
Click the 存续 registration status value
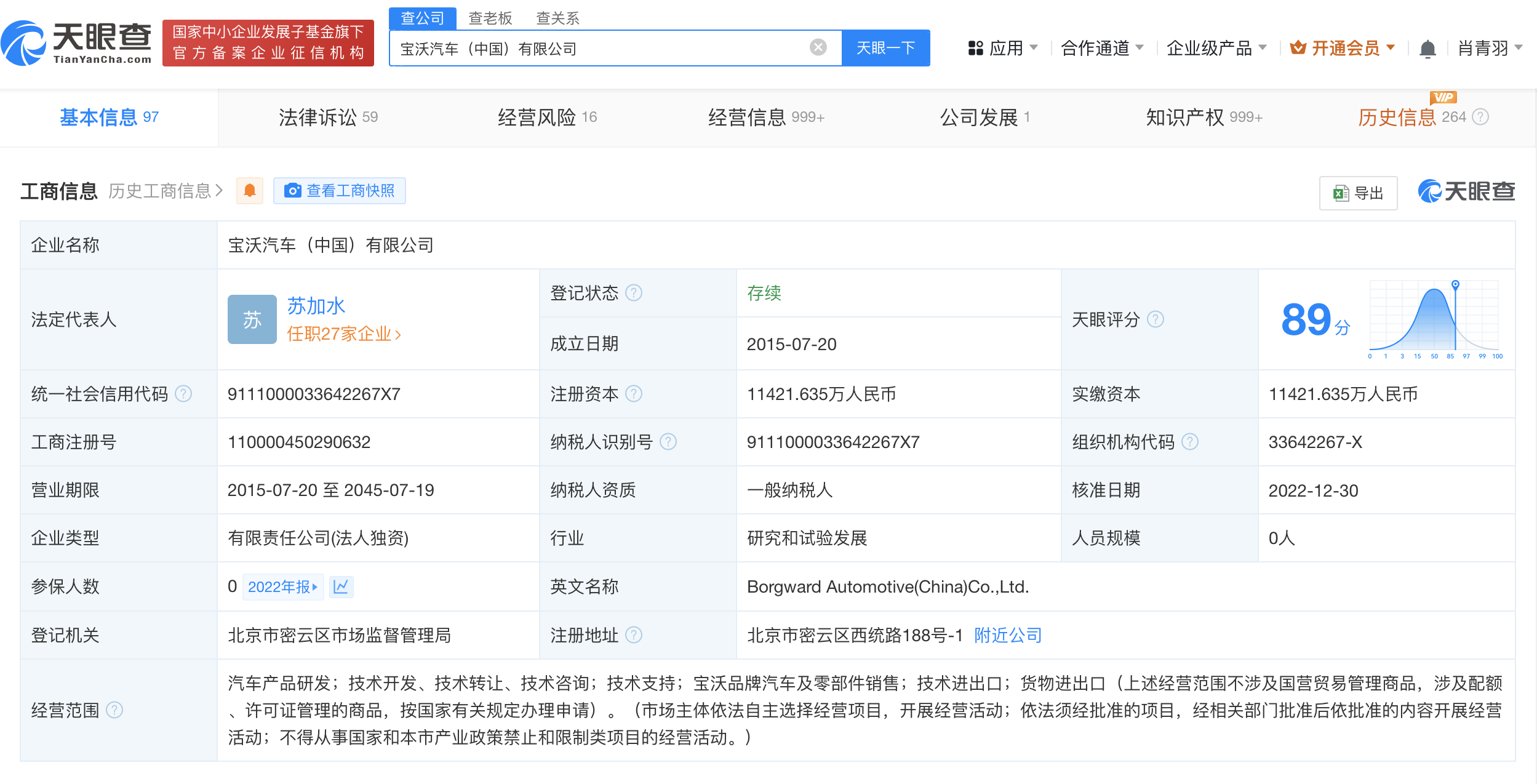[x=764, y=293]
